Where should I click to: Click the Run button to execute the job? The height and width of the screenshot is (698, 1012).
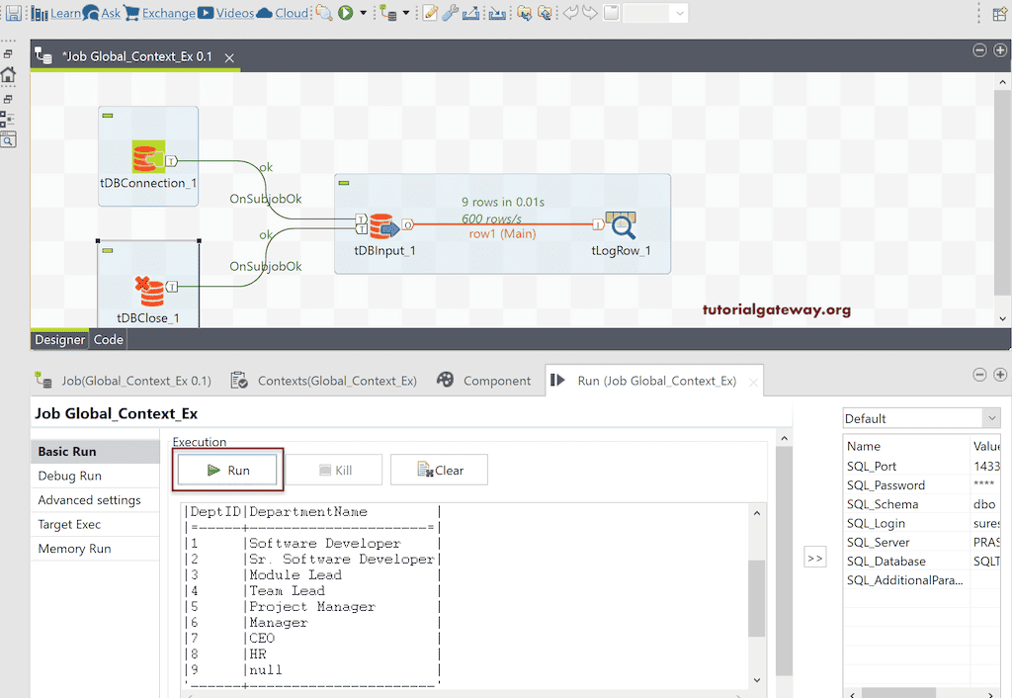pos(227,470)
